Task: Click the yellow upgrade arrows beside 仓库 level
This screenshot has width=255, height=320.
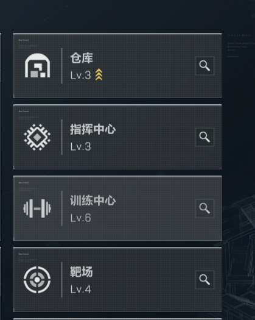Action: pos(99,74)
